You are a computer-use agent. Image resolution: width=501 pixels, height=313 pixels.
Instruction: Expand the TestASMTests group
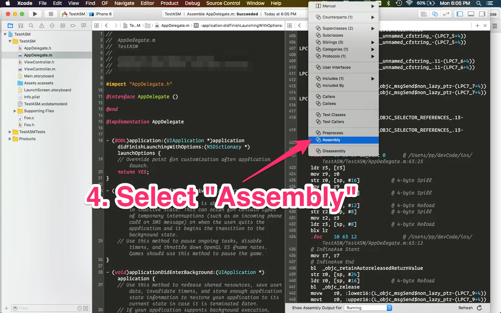click(10, 132)
